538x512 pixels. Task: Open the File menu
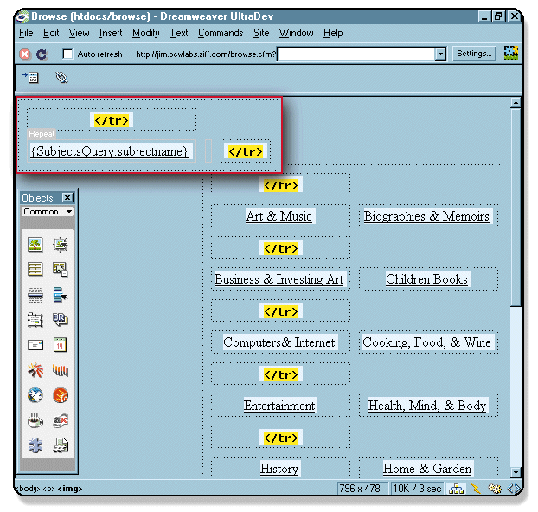[26, 33]
